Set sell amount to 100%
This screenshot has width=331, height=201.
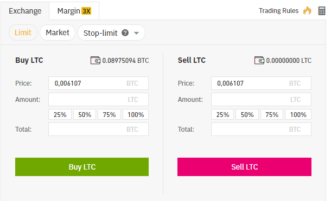(x=298, y=115)
